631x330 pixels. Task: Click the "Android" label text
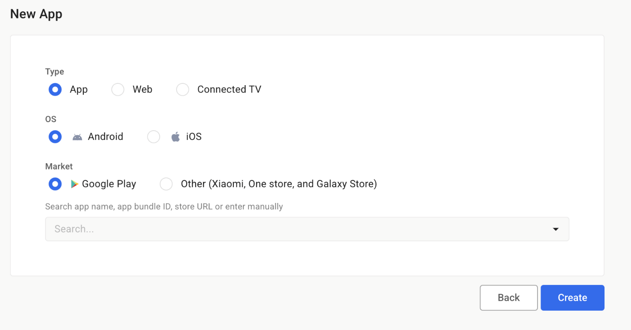[105, 137]
